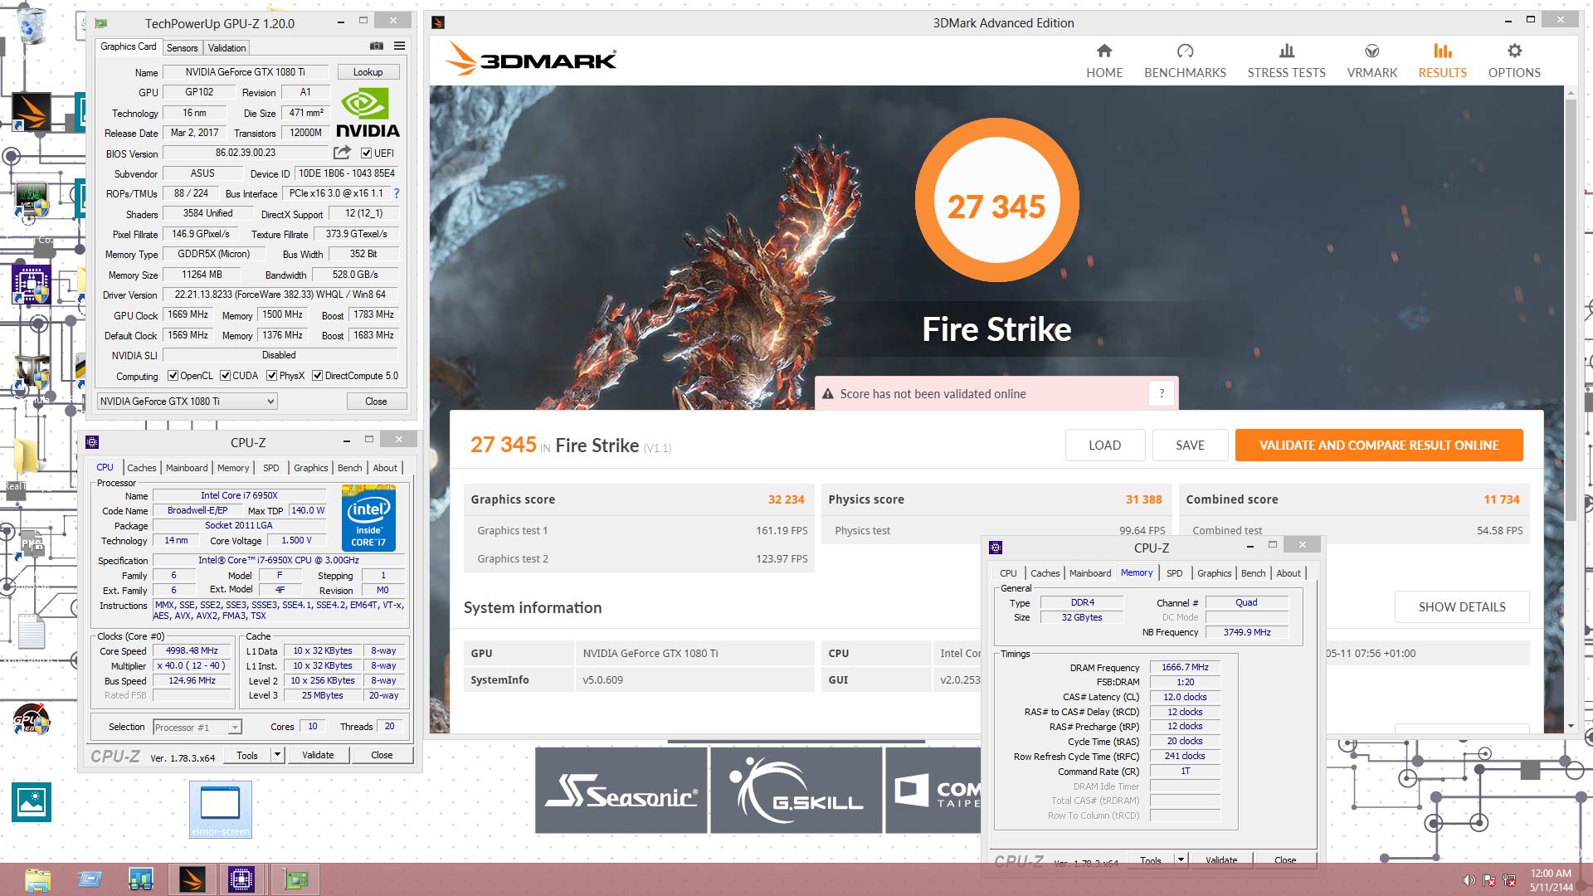The image size is (1593, 896).
Task: Click the 3DMark vertical scrollbar
Action: pos(1571,311)
